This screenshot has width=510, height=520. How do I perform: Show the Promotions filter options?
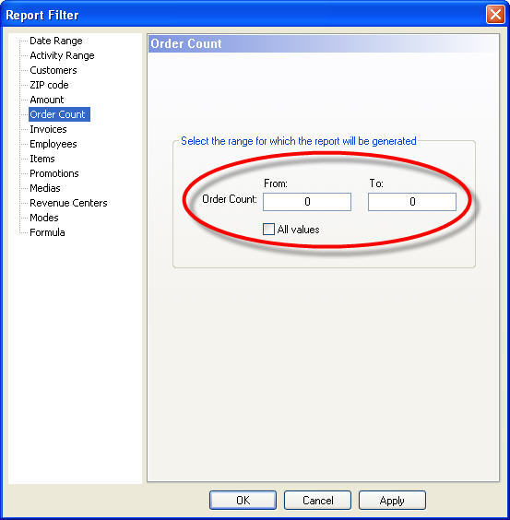click(54, 173)
